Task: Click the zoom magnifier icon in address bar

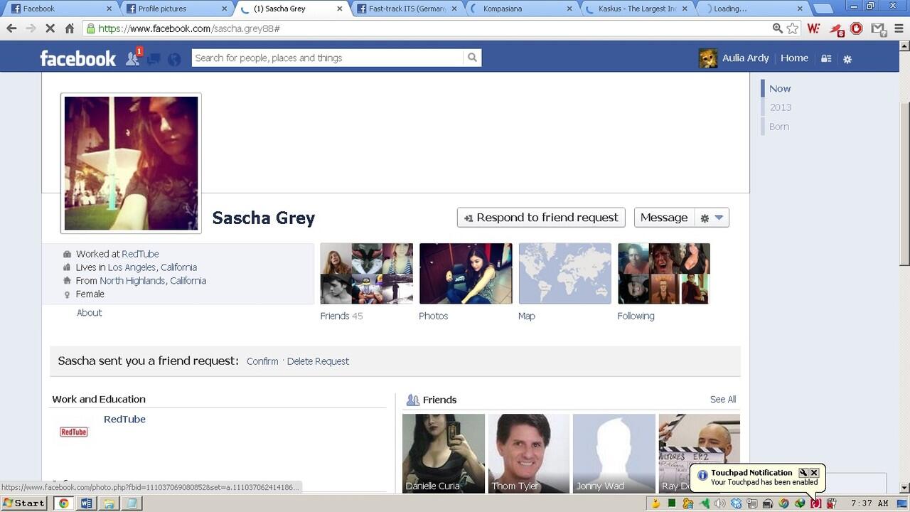Action: pos(777,28)
